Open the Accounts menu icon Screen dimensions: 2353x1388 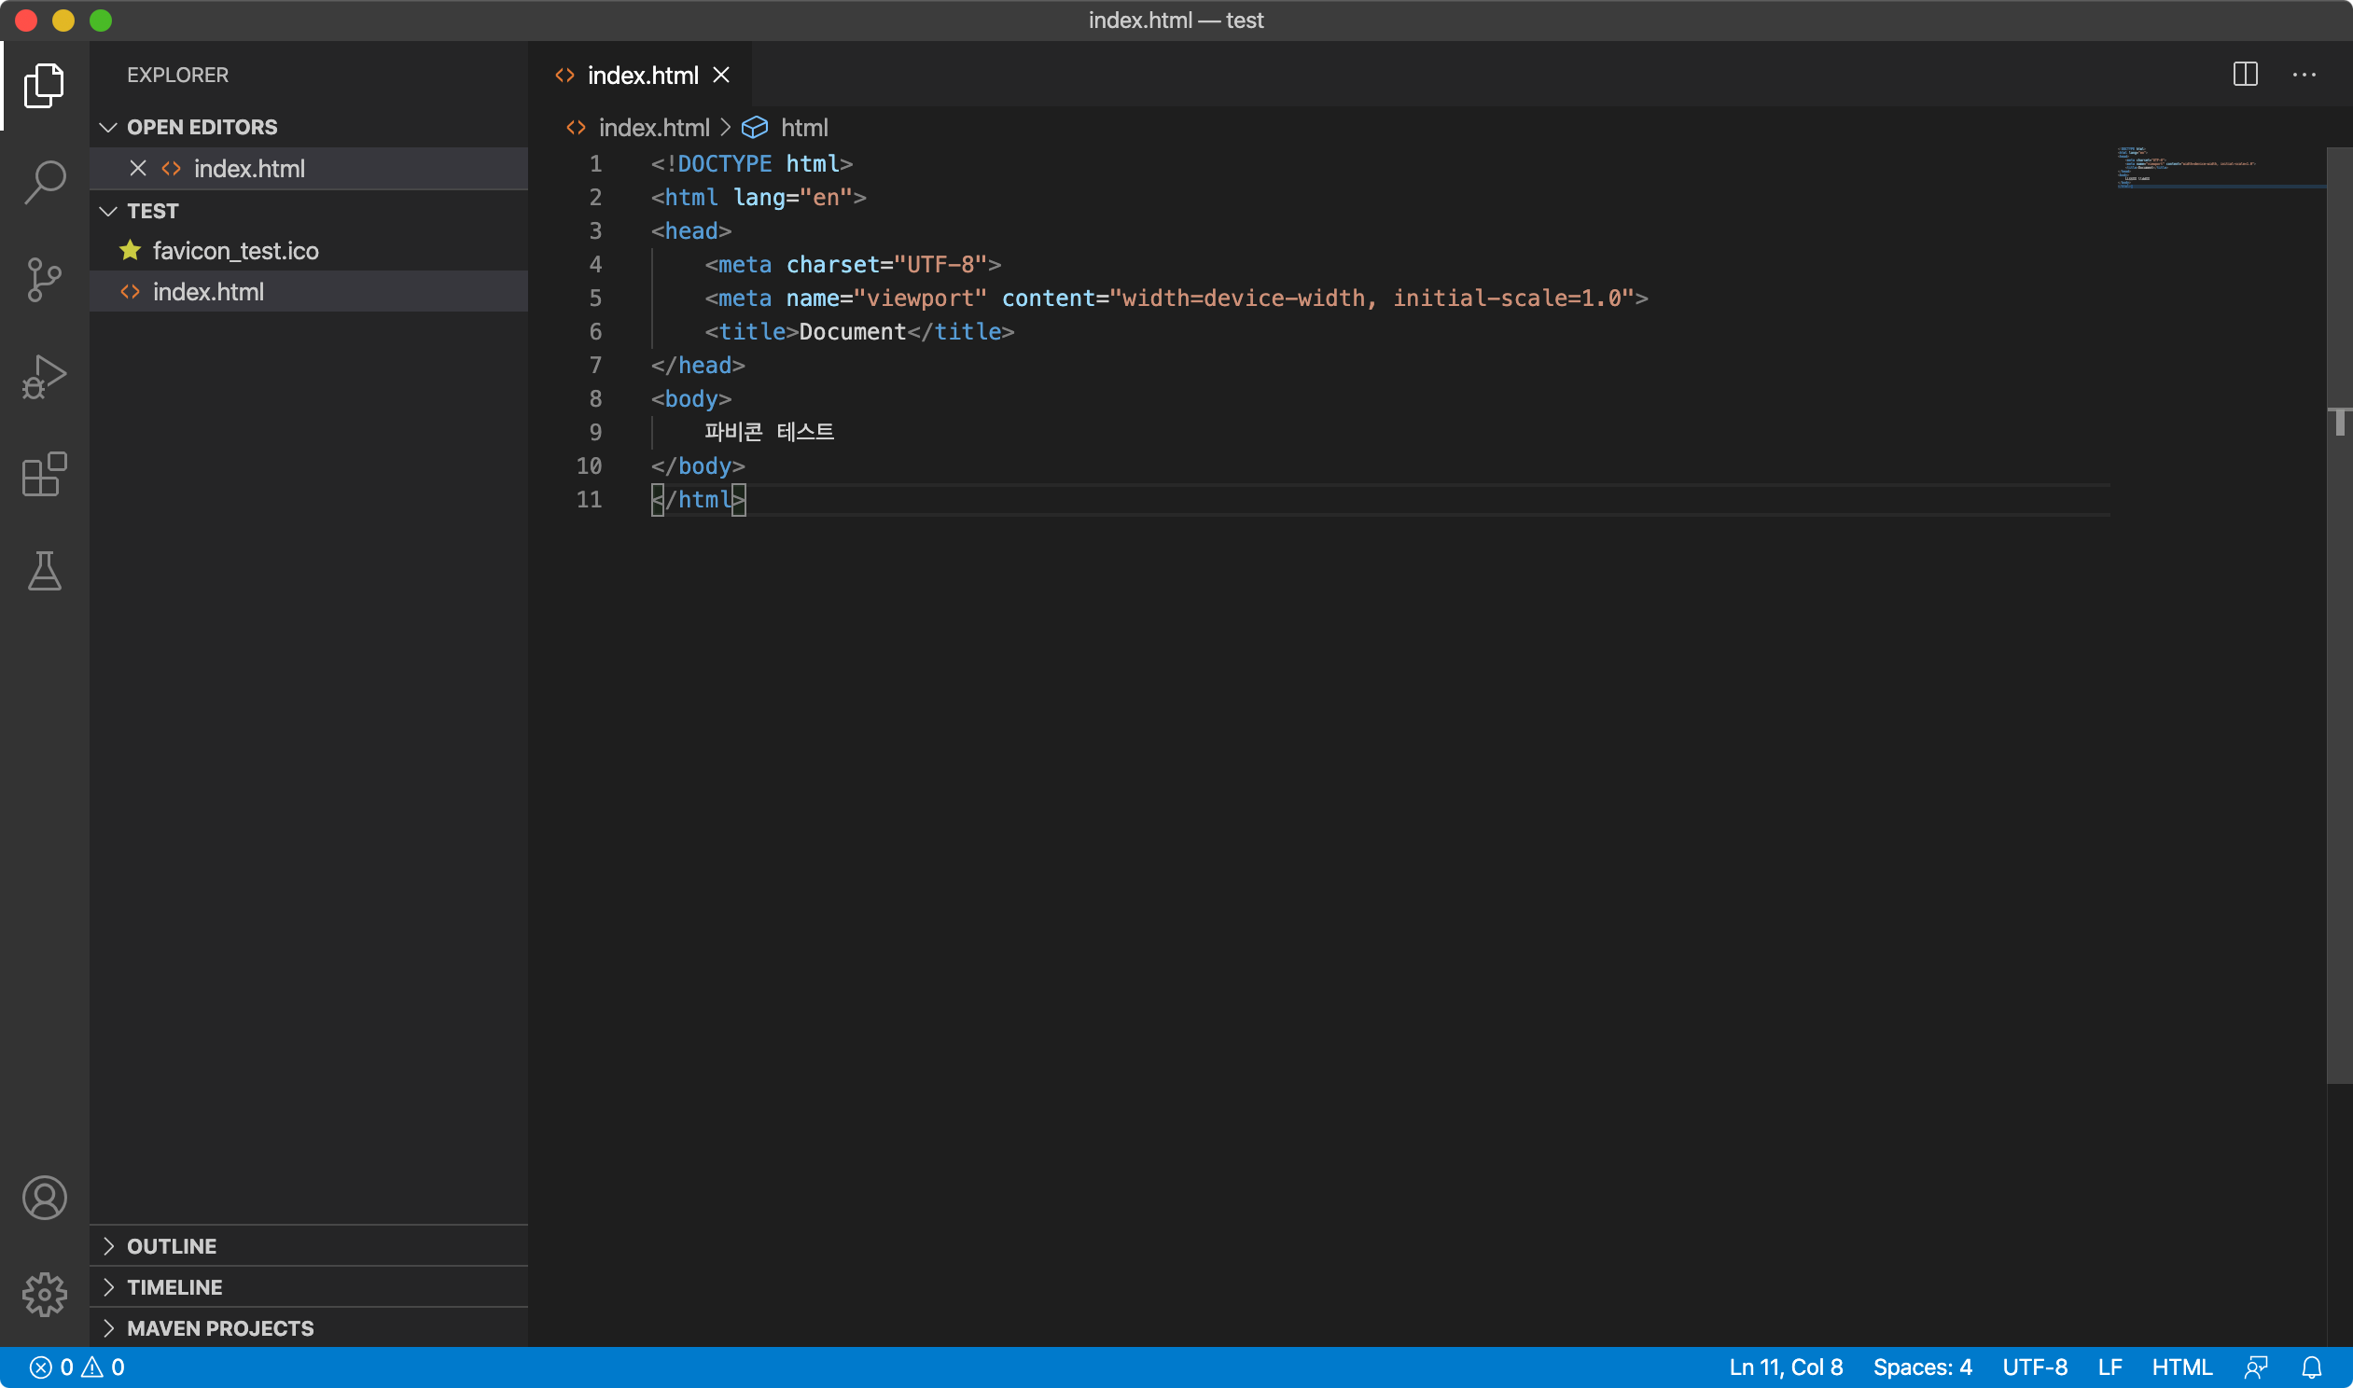(44, 1198)
